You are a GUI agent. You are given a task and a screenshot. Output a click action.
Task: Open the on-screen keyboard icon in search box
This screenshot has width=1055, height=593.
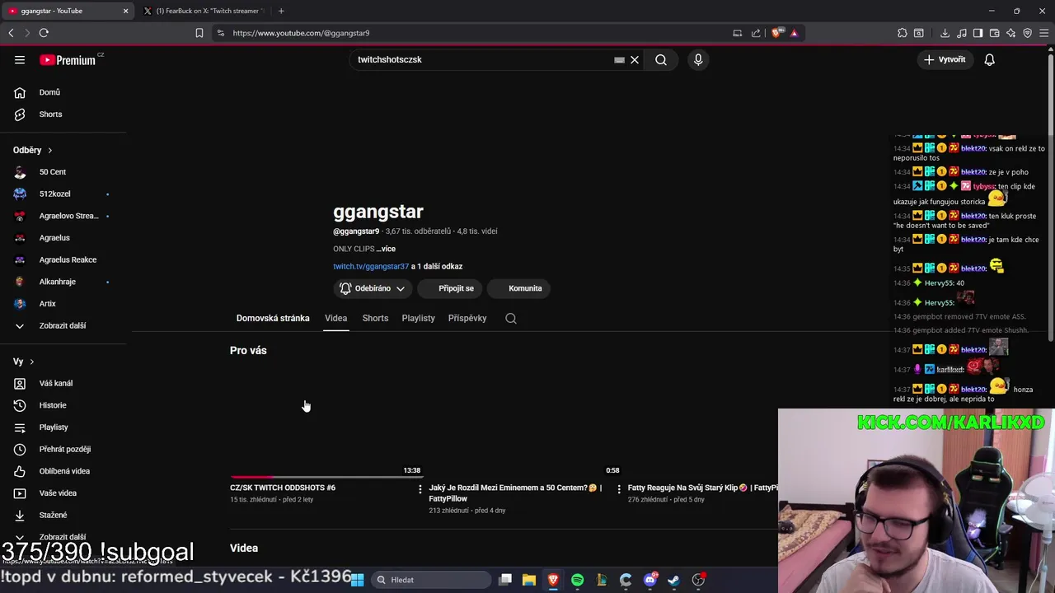(619, 59)
